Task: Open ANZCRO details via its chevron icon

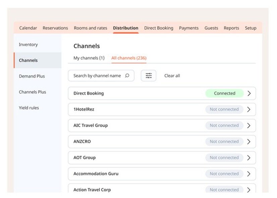Action: [x=249, y=141]
